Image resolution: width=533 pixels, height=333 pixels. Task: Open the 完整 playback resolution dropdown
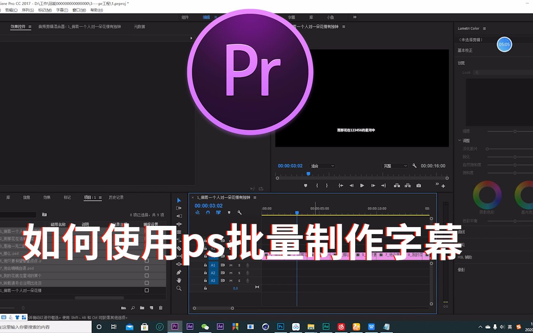[x=394, y=166]
